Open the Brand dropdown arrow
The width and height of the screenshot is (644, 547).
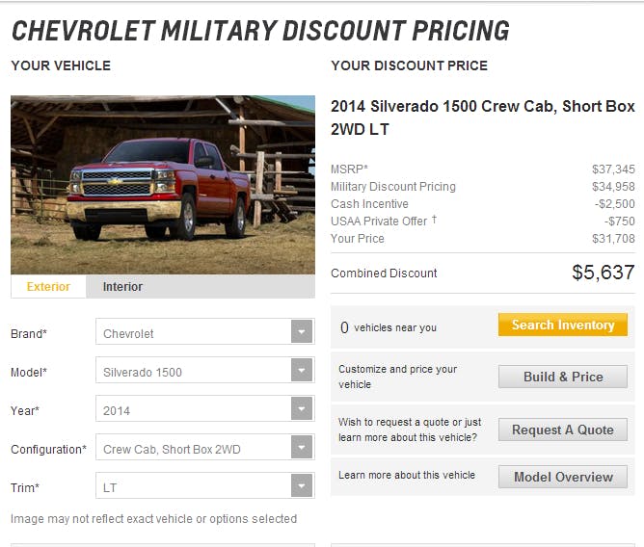pyautogui.click(x=302, y=333)
